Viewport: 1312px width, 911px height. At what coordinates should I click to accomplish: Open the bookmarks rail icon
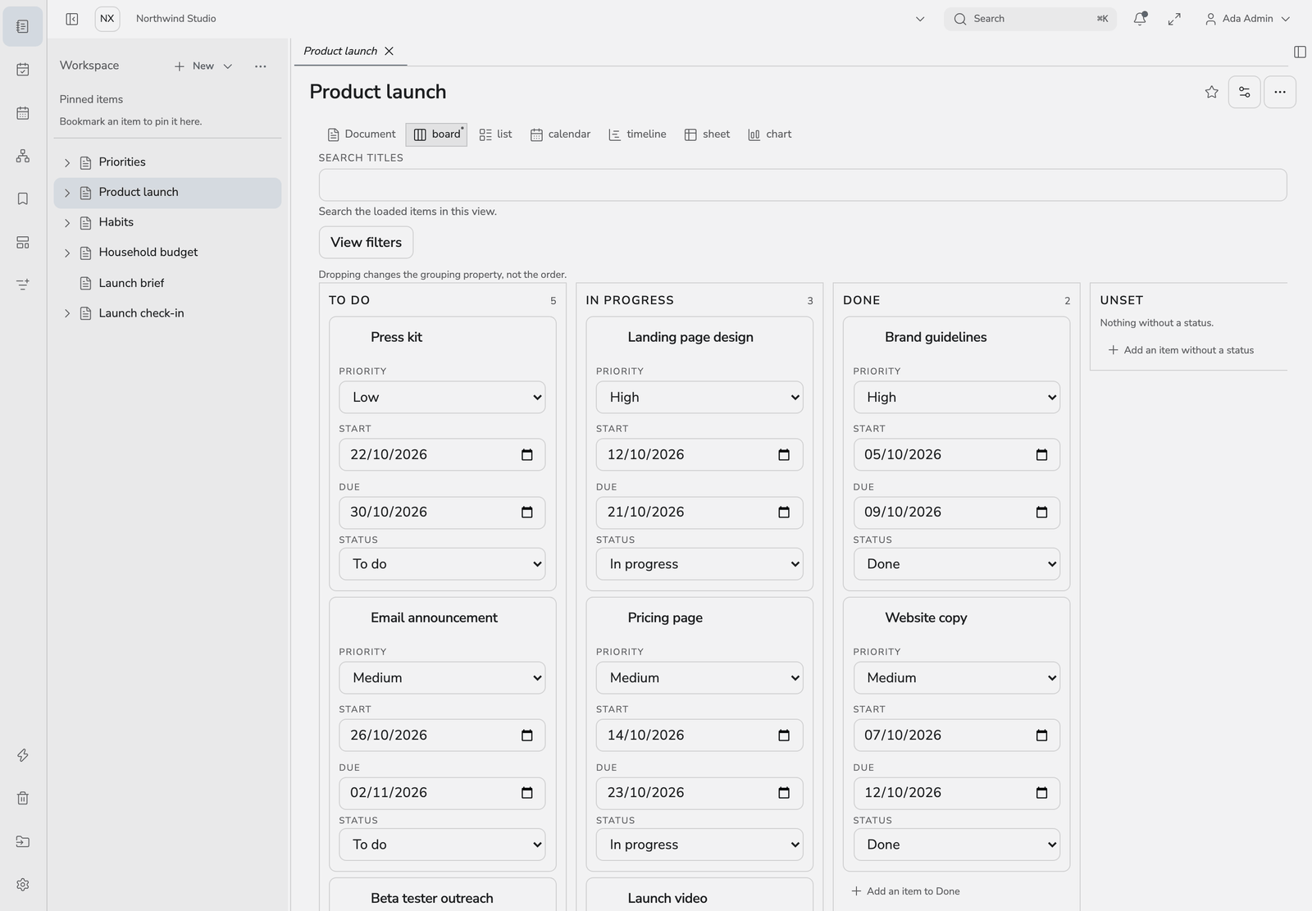coord(23,198)
